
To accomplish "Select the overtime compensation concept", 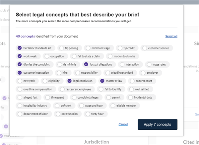I will 36,89.
